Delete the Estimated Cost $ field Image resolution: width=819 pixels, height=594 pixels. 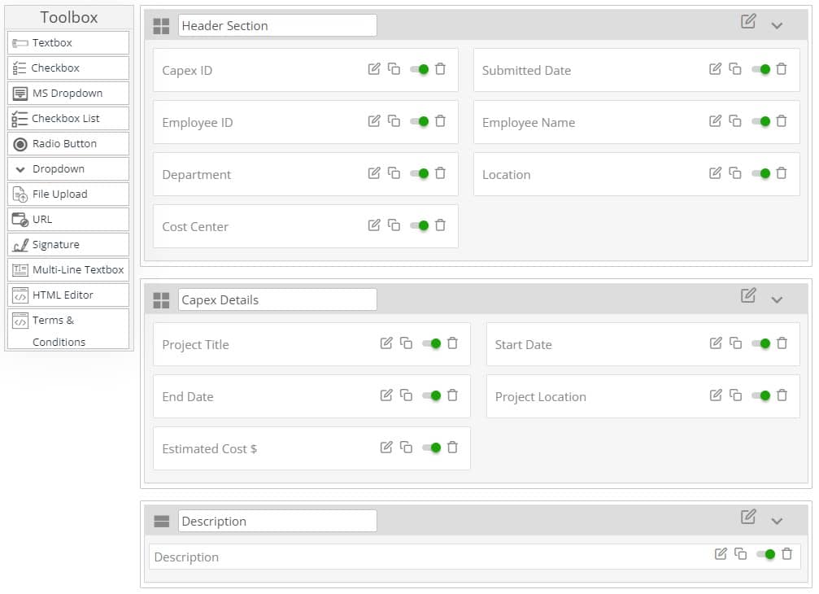452,448
